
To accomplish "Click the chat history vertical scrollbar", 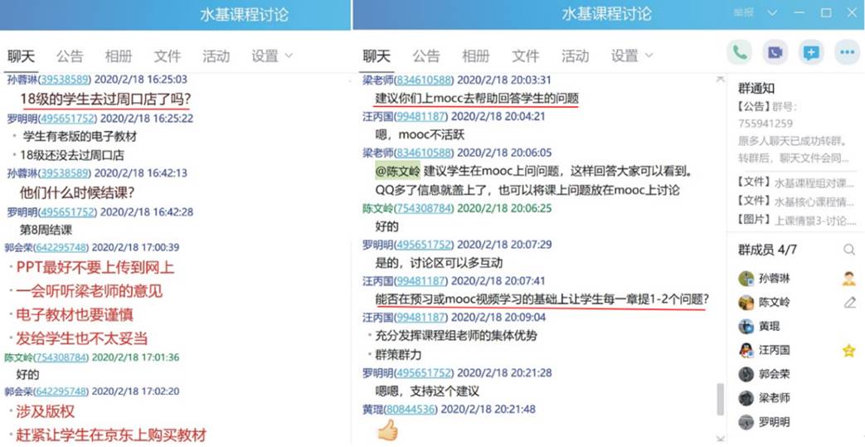I will click(x=719, y=398).
